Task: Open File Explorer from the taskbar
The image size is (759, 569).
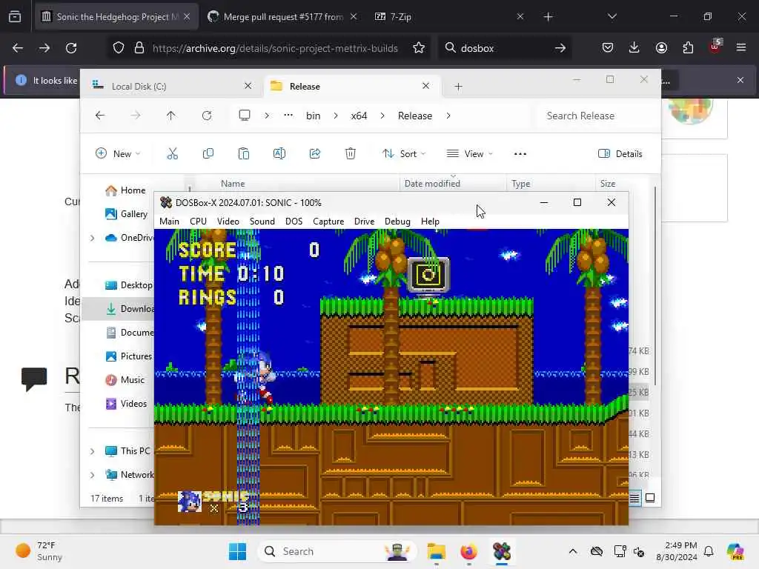Action: 436,551
